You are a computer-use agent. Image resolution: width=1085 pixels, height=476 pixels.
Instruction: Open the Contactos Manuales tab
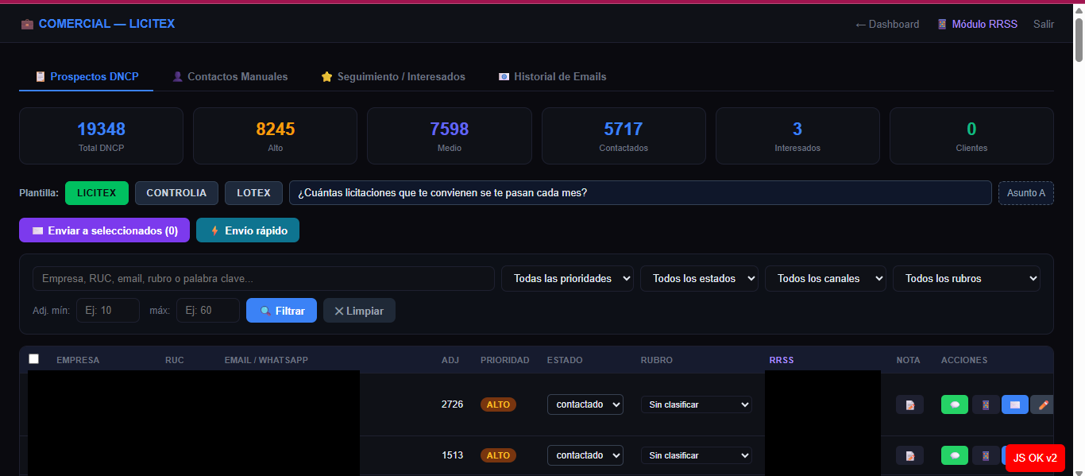tap(230, 76)
